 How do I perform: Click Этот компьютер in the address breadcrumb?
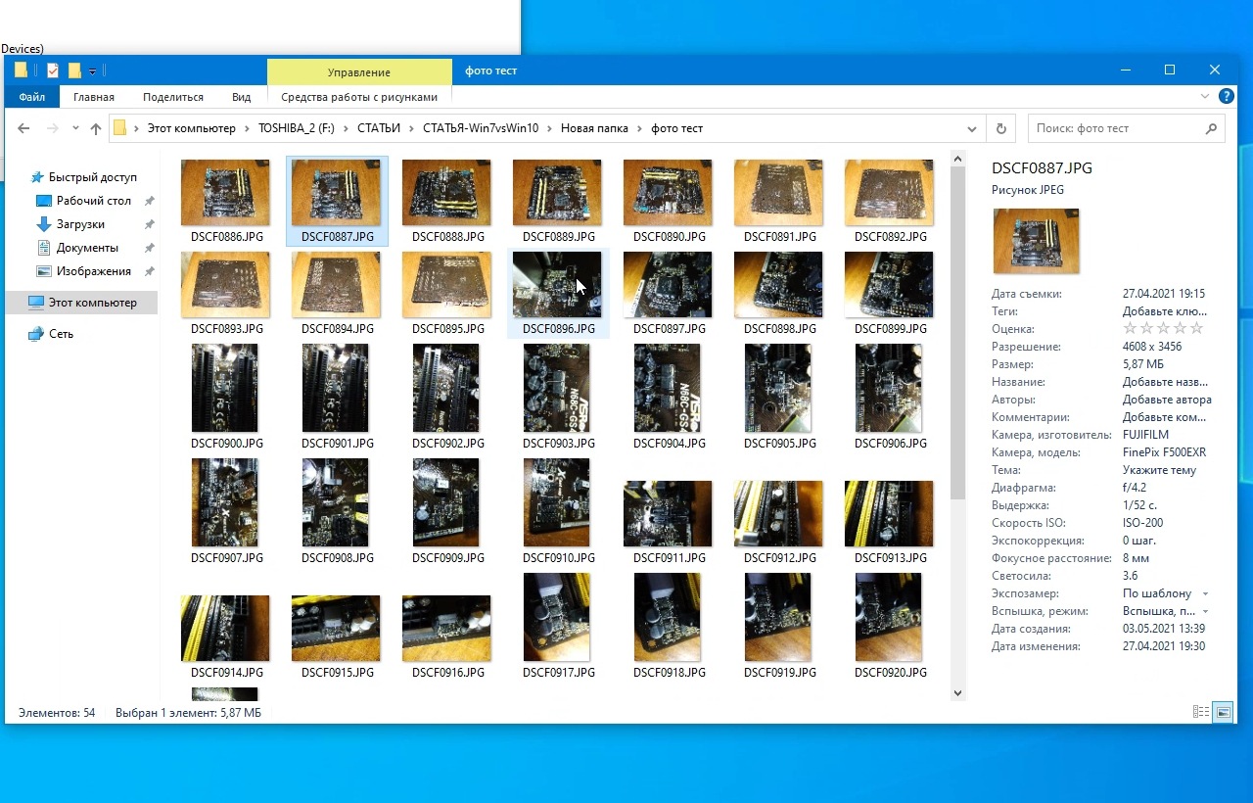[192, 128]
